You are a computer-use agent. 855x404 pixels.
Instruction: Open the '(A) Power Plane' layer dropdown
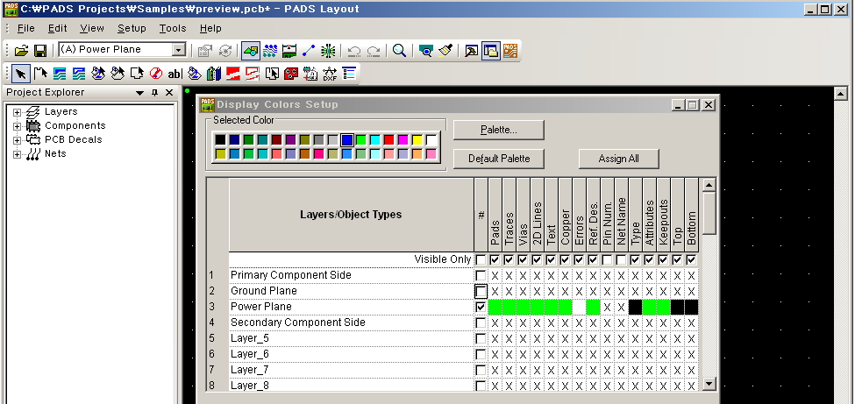pos(179,50)
